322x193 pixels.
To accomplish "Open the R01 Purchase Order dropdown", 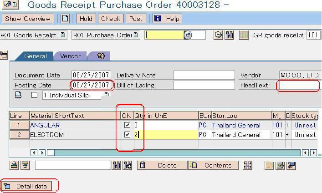I will [136, 35].
